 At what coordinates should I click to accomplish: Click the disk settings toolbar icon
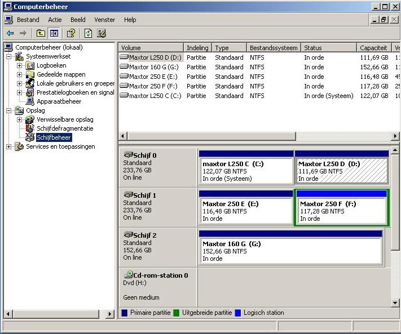pos(102,33)
